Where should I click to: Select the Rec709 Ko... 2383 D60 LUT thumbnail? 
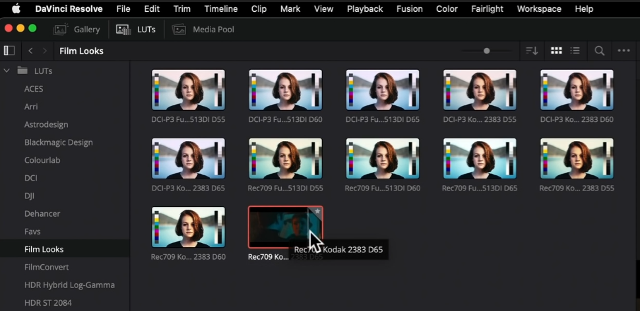pyautogui.click(x=188, y=227)
